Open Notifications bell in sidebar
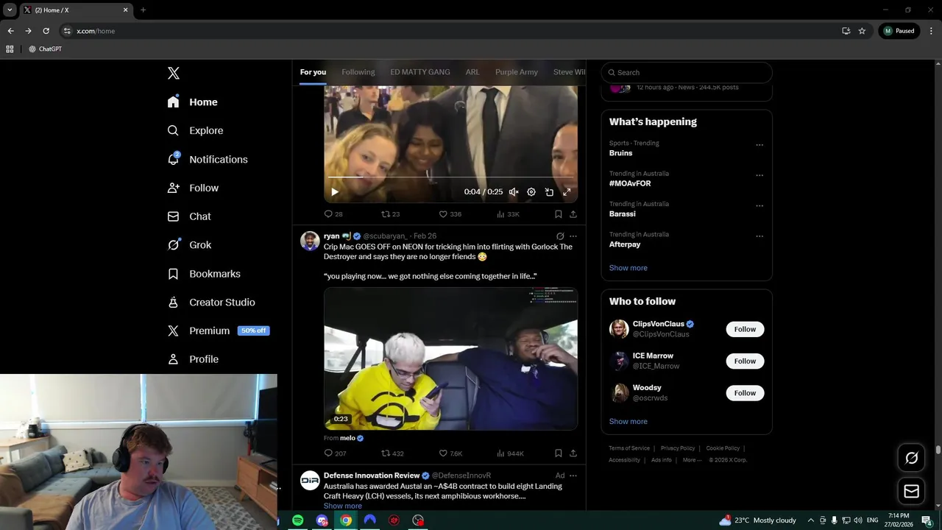Image resolution: width=942 pixels, height=530 pixels. pyautogui.click(x=174, y=159)
